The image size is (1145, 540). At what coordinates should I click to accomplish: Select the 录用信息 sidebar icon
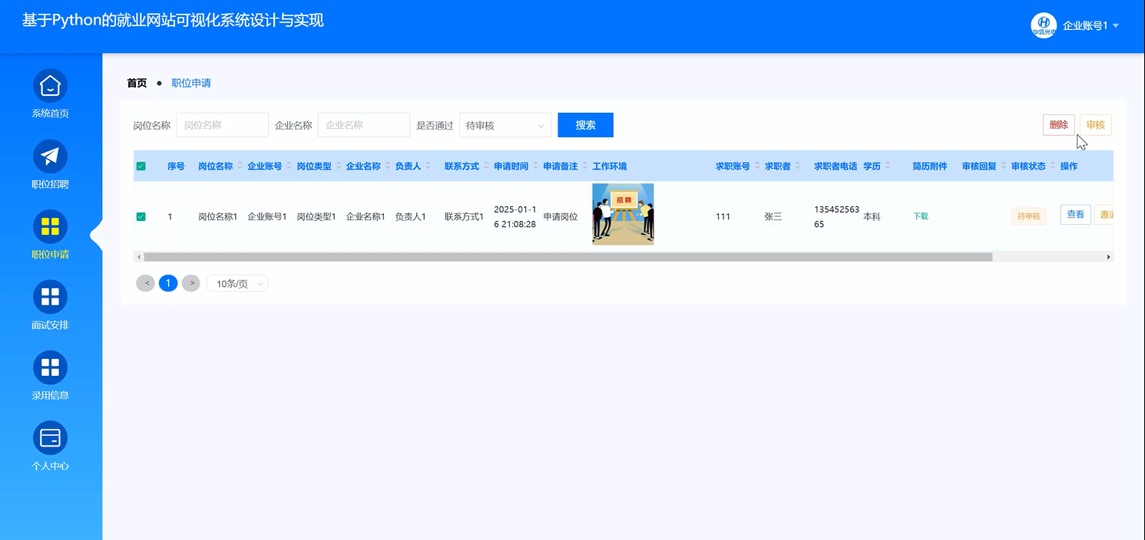coord(50,367)
